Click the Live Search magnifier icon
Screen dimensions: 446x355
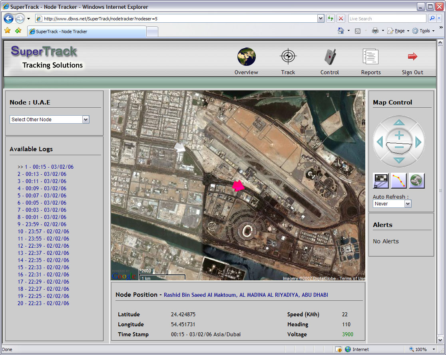click(432, 18)
